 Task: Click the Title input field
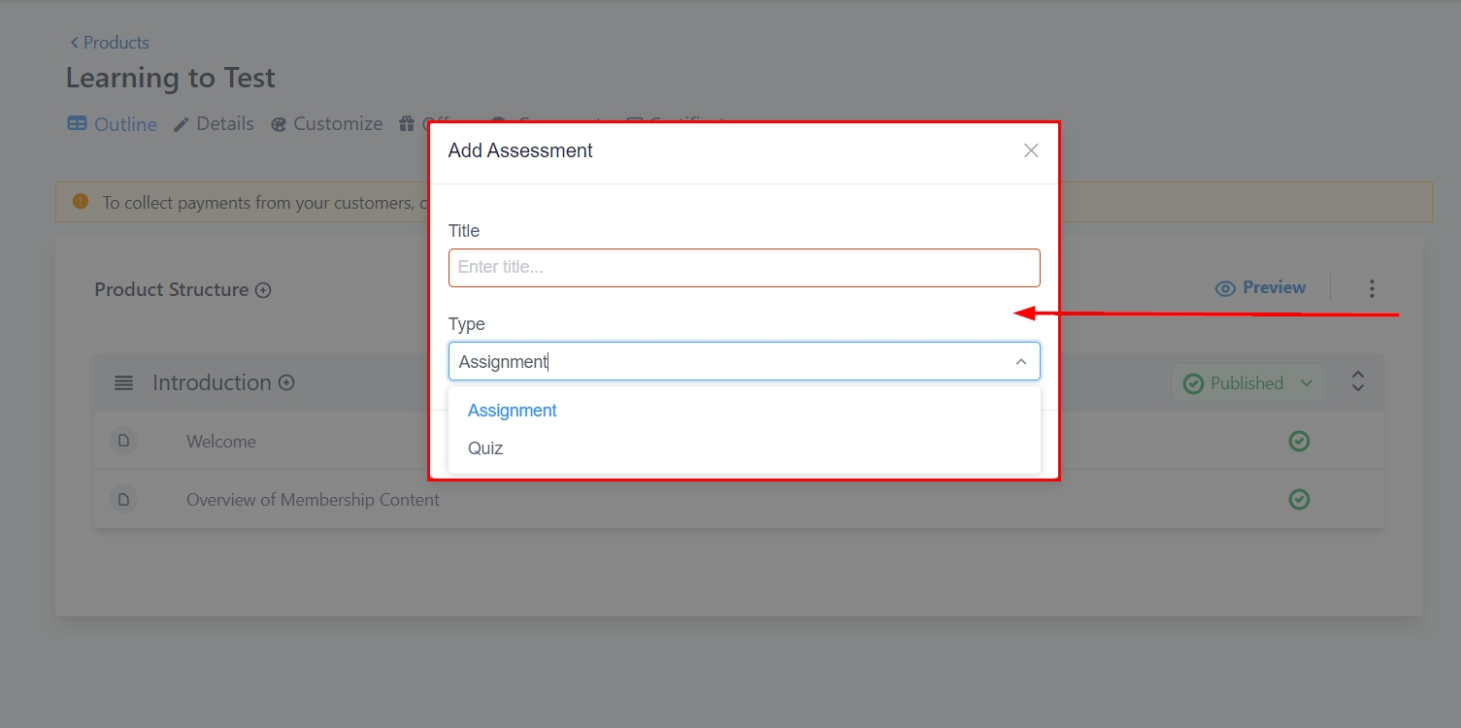pos(744,268)
